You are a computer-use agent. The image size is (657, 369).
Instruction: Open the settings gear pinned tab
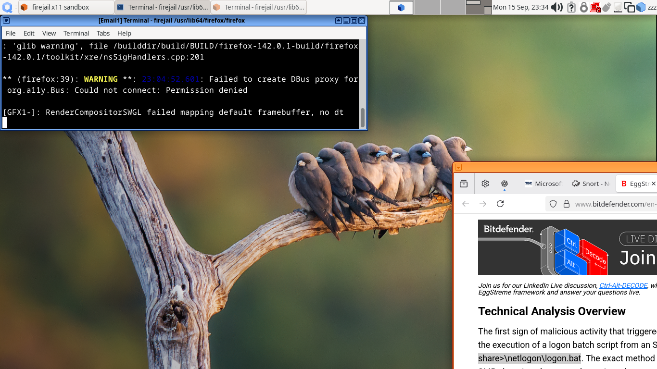tap(485, 184)
